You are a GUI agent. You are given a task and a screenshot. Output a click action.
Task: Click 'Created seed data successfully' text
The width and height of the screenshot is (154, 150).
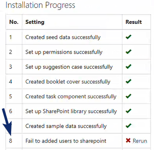point(63,37)
